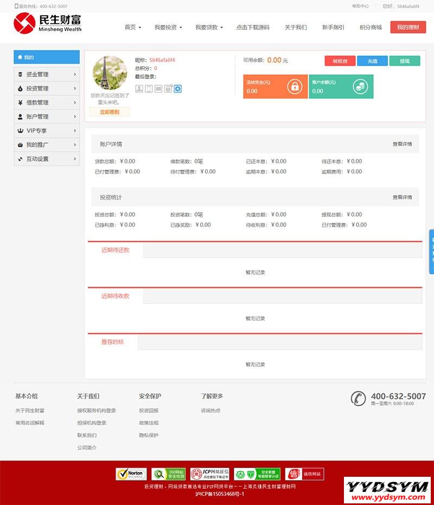Click the Minsheng Wealth logo
This screenshot has width=434, height=505.
(x=48, y=24)
